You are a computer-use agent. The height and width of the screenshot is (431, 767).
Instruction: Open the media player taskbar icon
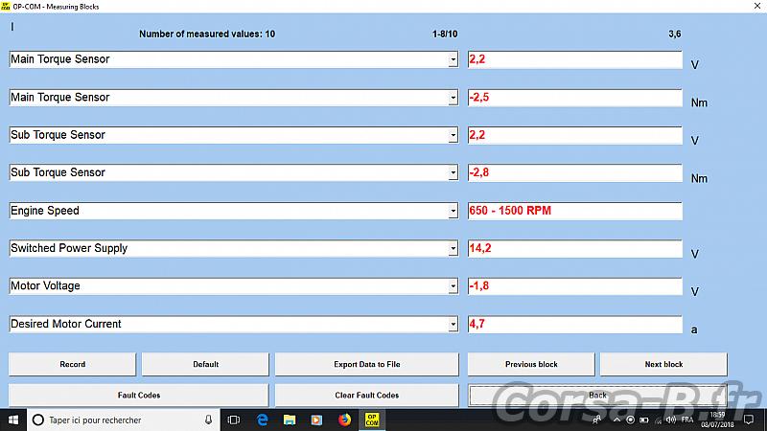point(317,420)
